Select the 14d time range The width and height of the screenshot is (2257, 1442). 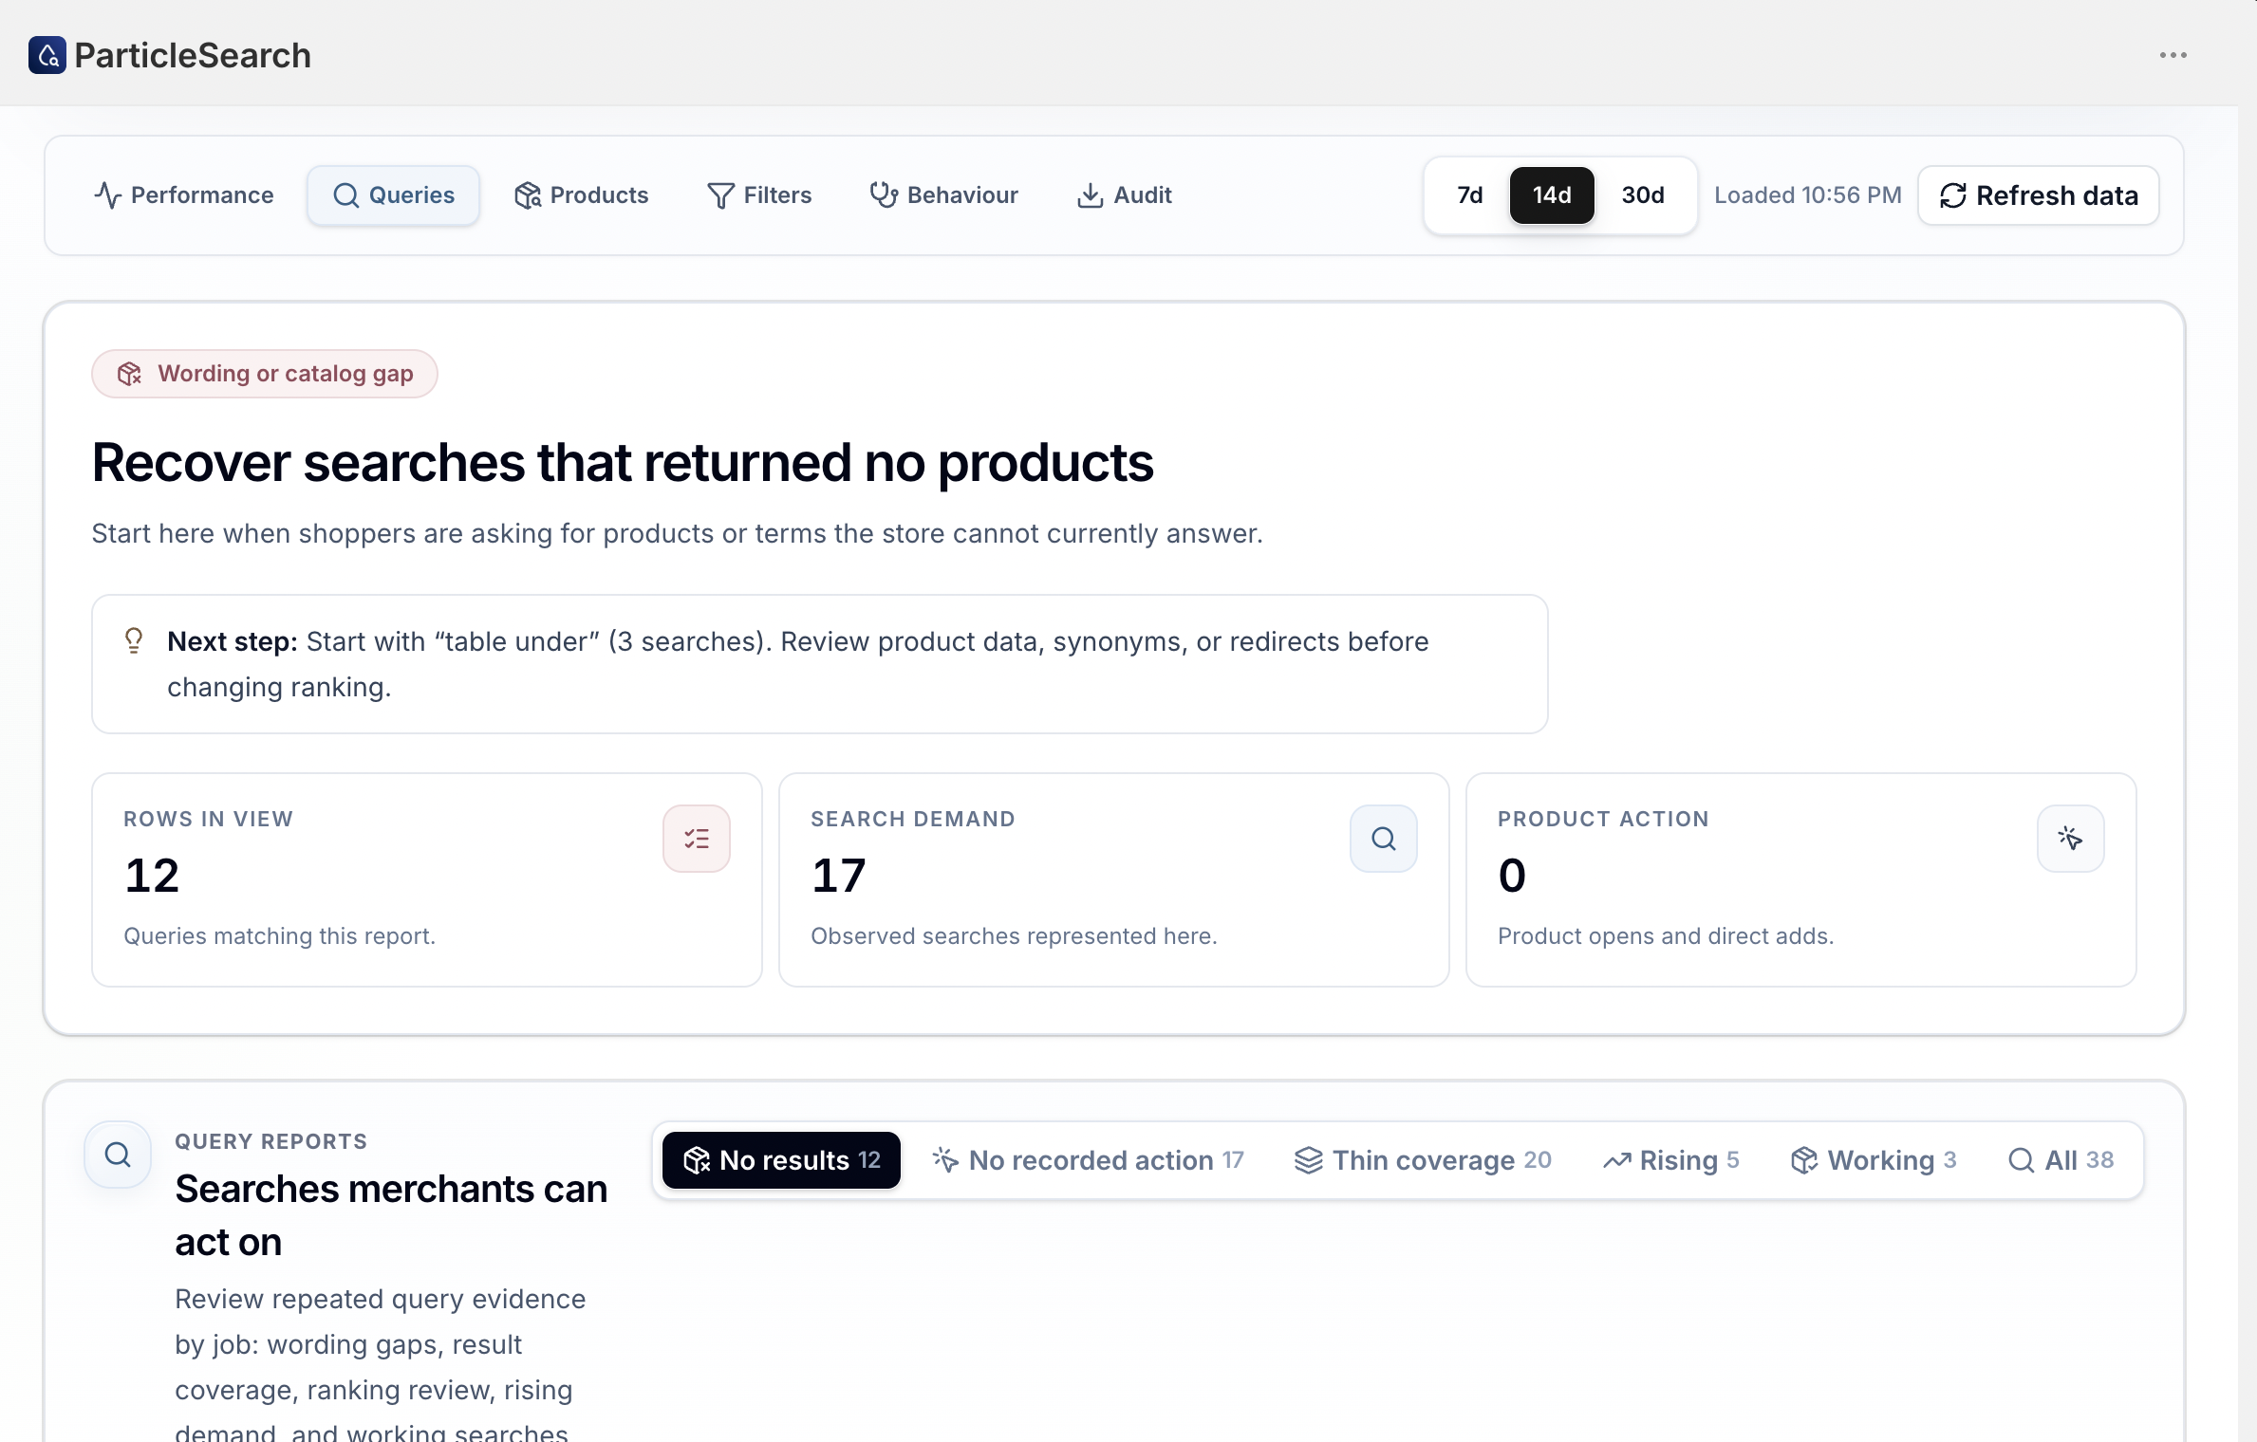tap(1552, 195)
